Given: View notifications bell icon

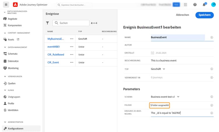Looking at the screenshot, I should [204, 5].
